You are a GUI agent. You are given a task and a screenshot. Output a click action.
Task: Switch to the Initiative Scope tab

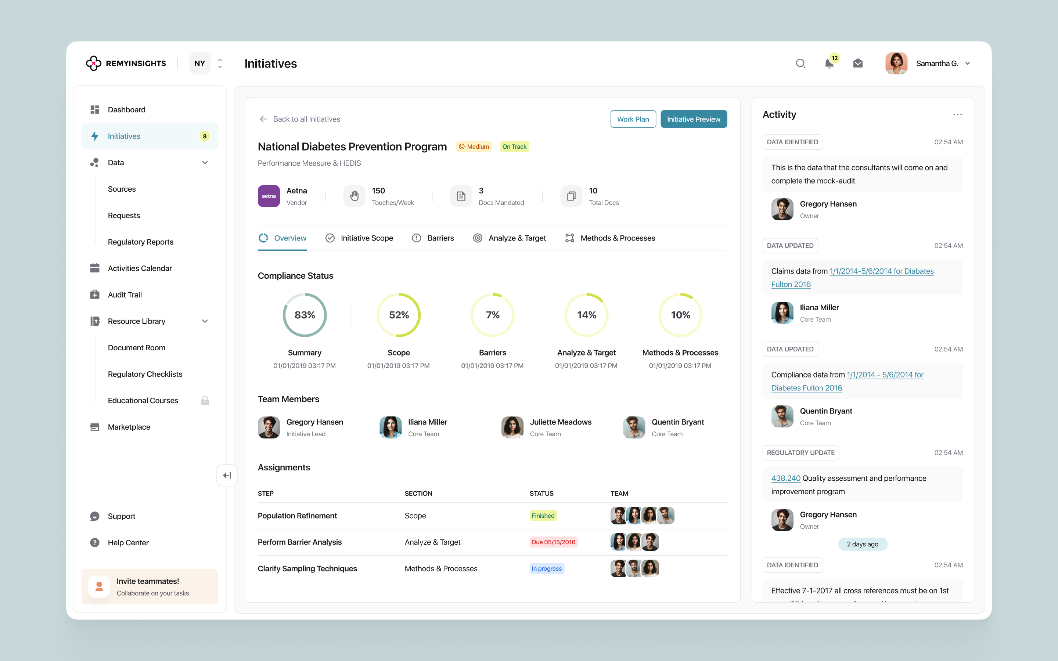[359, 238]
